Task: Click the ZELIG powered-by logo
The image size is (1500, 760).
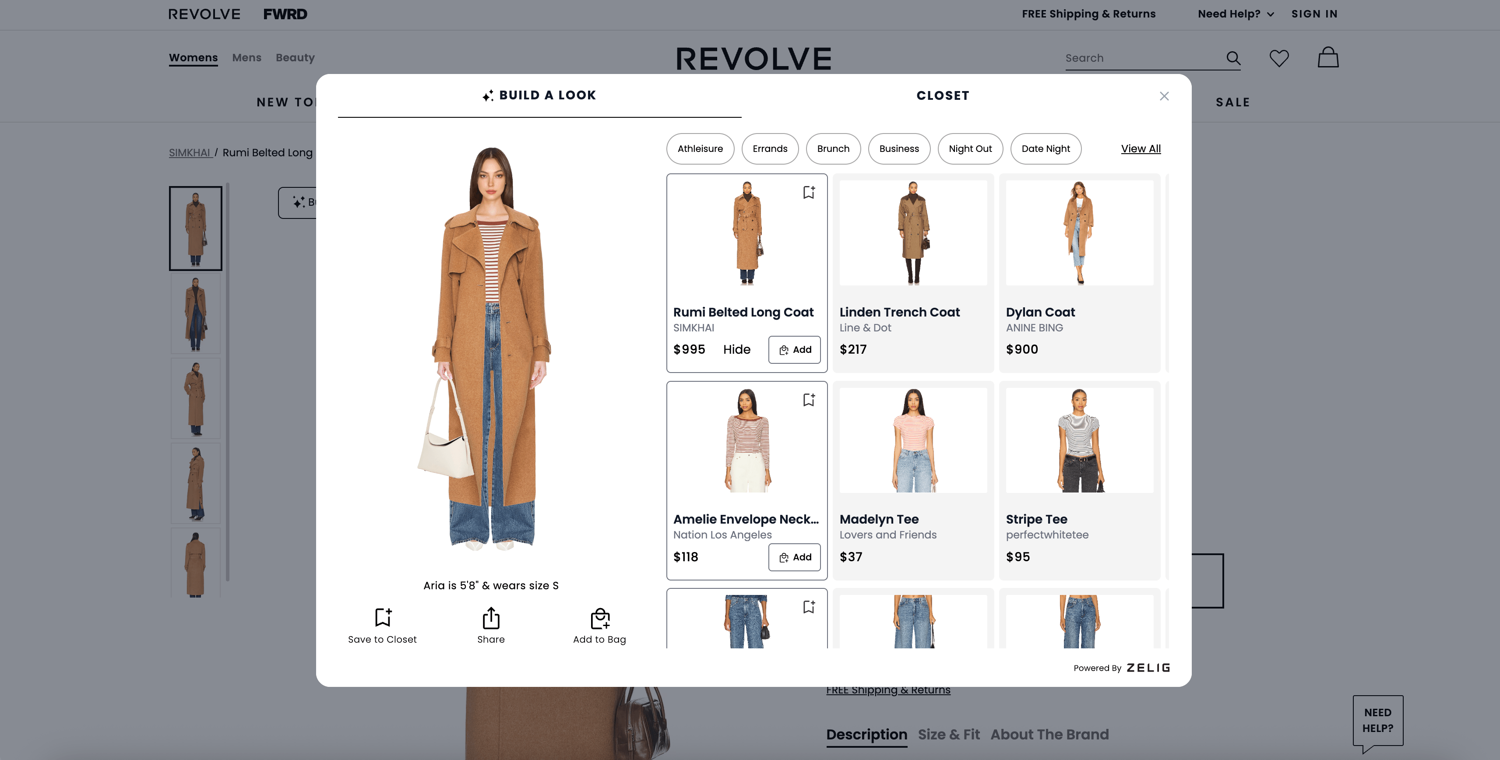Action: tap(1148, 668)
